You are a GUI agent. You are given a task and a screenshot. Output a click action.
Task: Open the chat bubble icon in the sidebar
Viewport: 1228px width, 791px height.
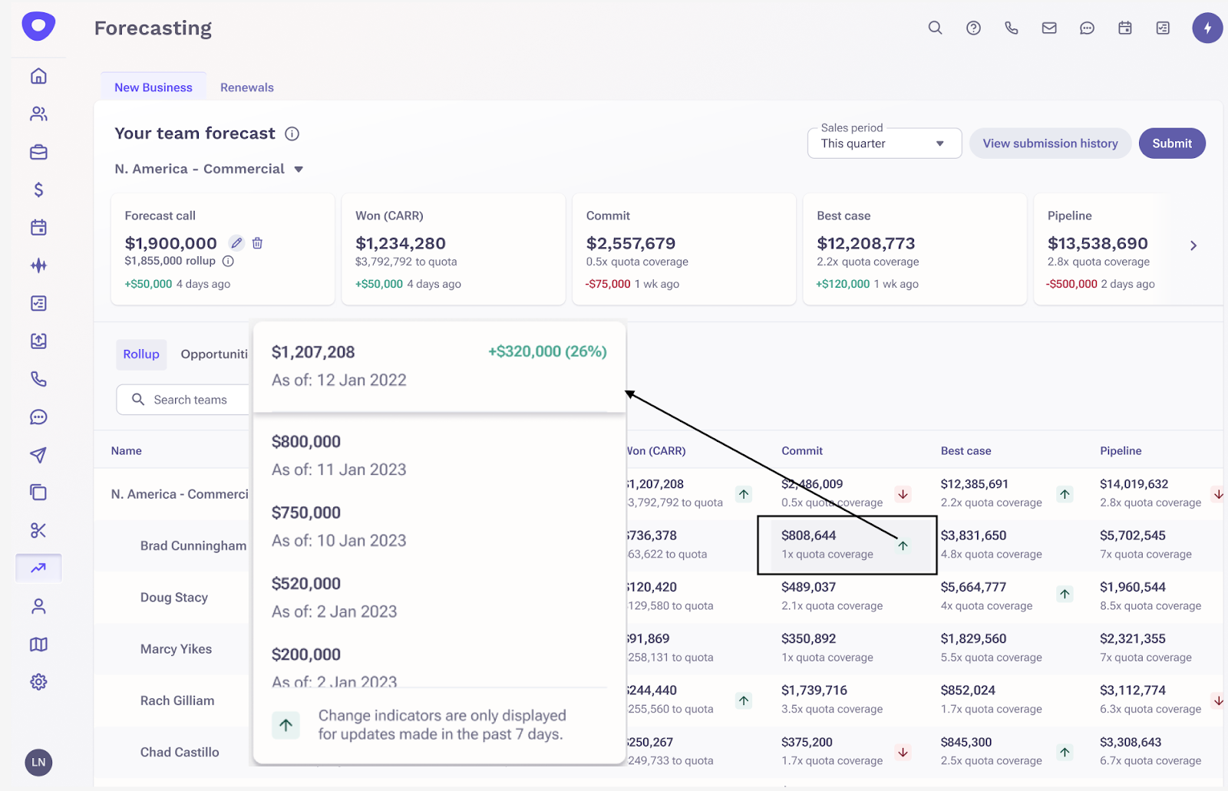click(38, 417)
